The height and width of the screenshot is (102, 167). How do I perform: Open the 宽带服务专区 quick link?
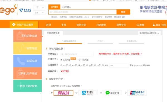point(119,17)
